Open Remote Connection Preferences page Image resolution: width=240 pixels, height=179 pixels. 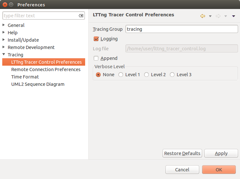click(x=46, y=69)
